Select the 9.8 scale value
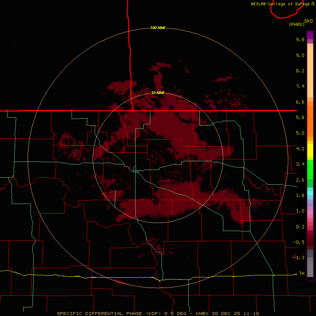The height and width of the screenshot is (316, 316). click(300, 39)
